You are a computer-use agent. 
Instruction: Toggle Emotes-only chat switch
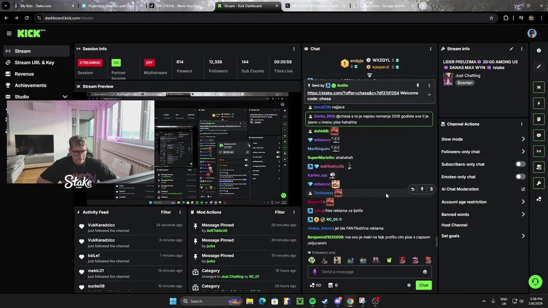(520, 177)
